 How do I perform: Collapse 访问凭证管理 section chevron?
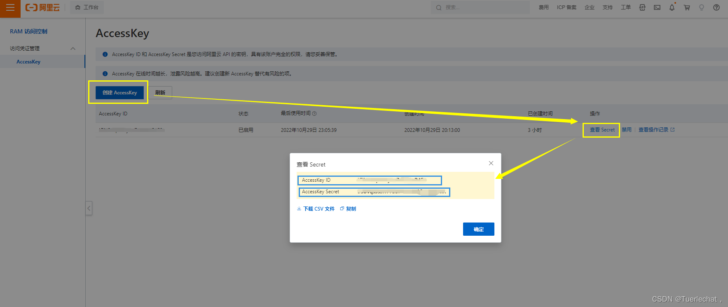point(73,49)
